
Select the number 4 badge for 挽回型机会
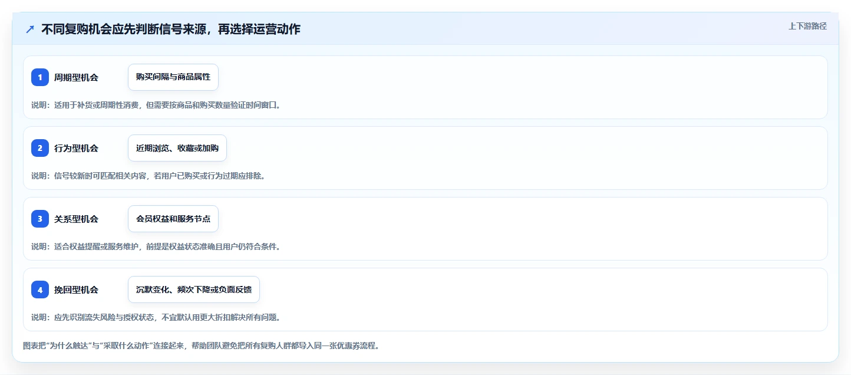tap(40, 290)
